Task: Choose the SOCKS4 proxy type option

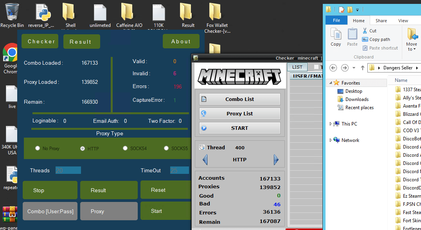Action: pyautogui.click(x=125, y=148)
